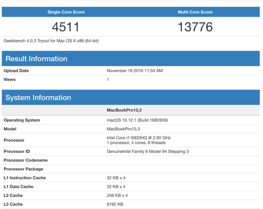Select Intel Core i7-6920HQ @ 2.90 GHz text
Screen dimensions: 263x209
[x=139, y=138]
